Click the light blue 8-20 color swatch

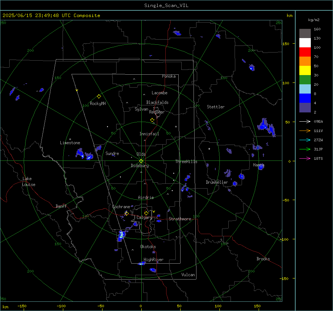click(x=305, y=89)
